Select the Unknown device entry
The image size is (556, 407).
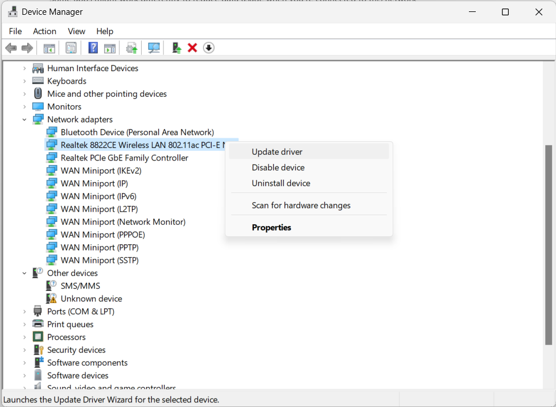tap(91, 299)
